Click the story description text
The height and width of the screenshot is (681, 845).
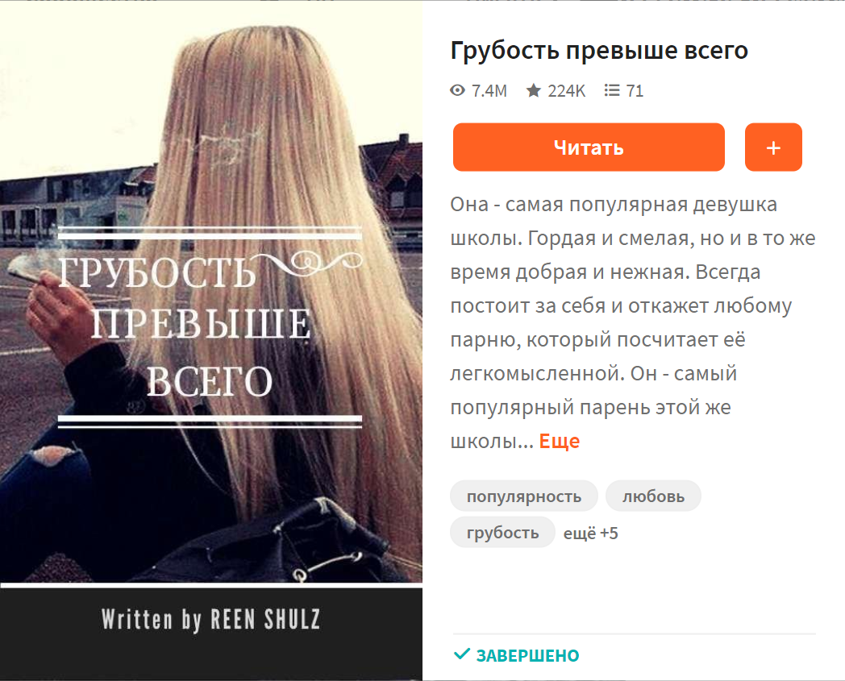633,322
